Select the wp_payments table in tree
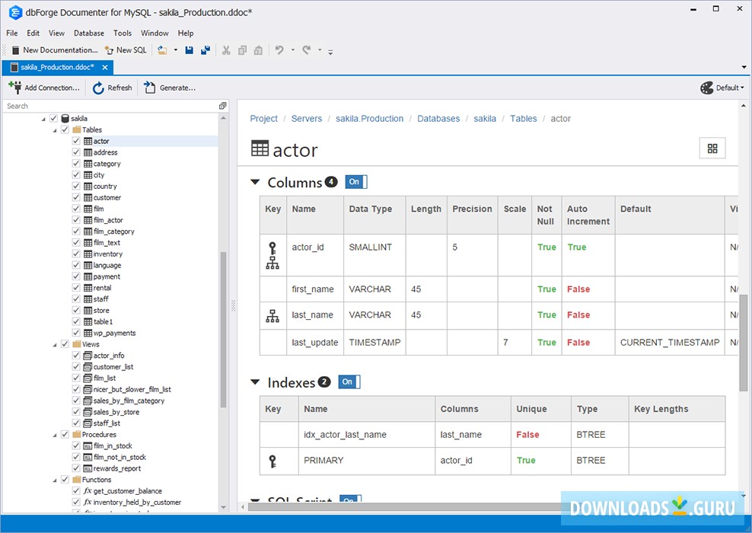 pyautogui.click(x=114, y=333)
